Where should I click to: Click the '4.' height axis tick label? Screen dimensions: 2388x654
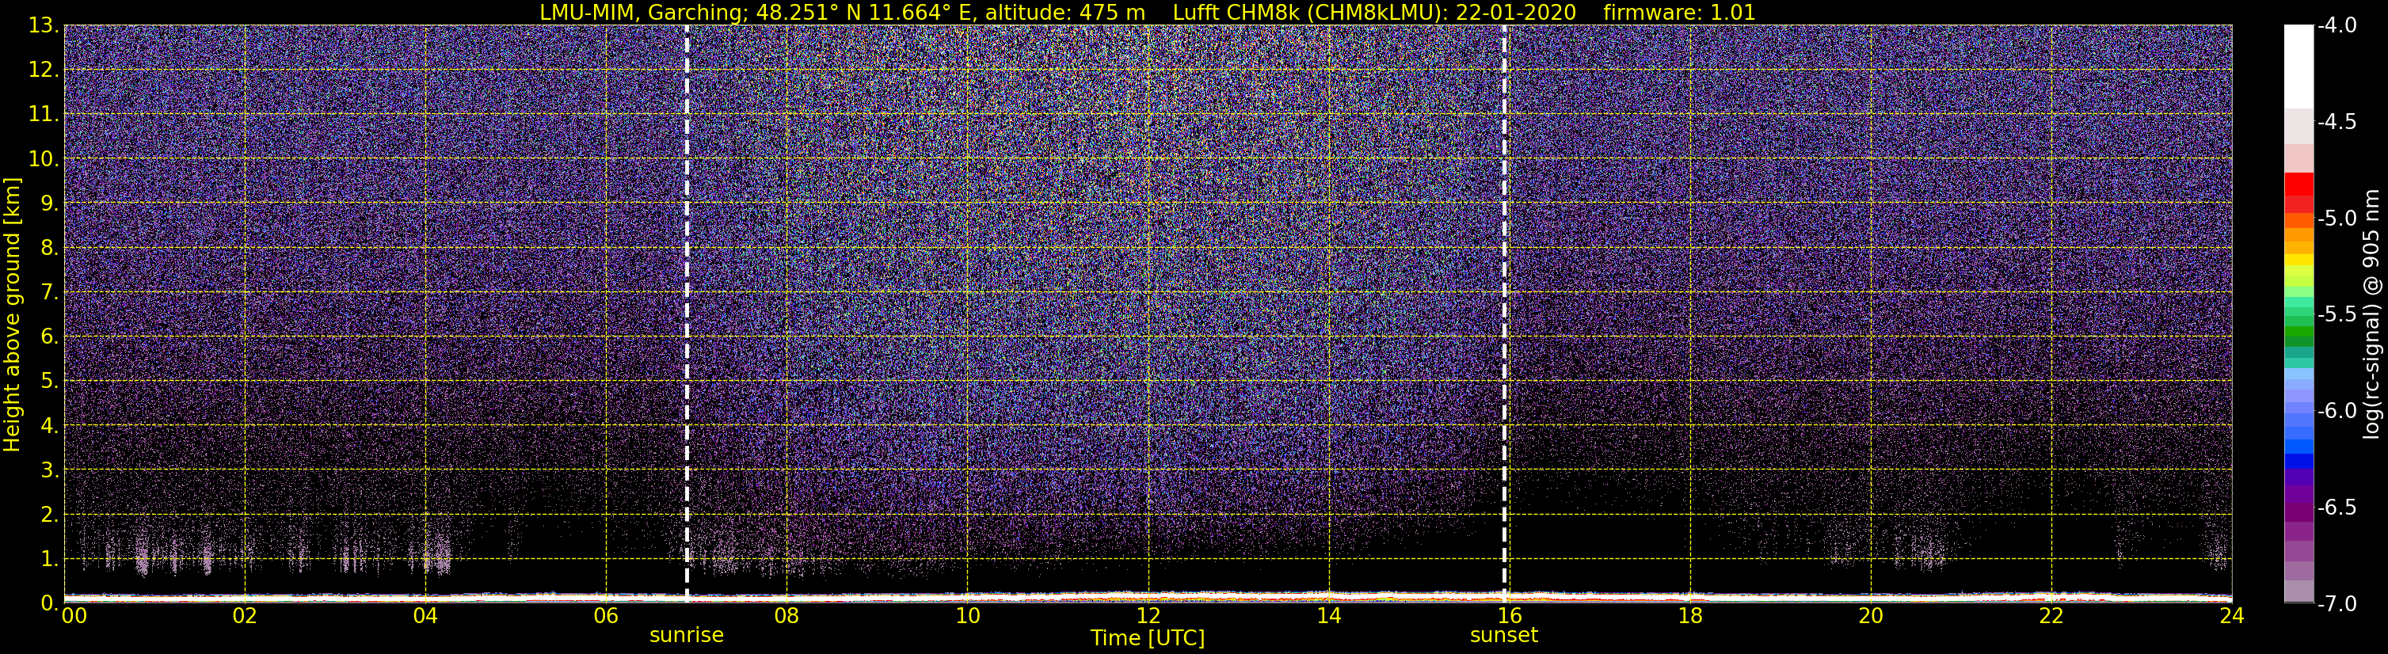(x=50, y=426)
